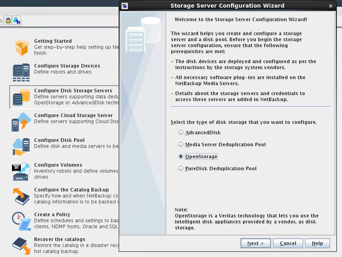Viewport: 342px width, 257px height.
Task: Select the OpenStorage radio button
Action: coord(180,156)
